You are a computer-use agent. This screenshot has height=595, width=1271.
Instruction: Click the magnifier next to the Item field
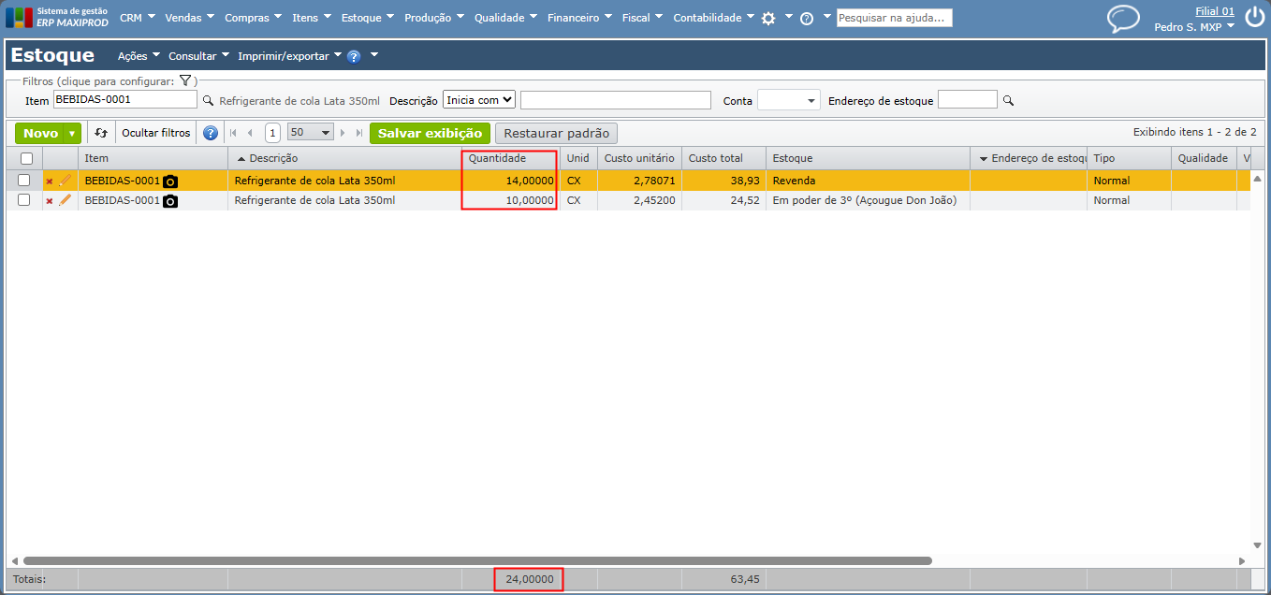point(208,100)
